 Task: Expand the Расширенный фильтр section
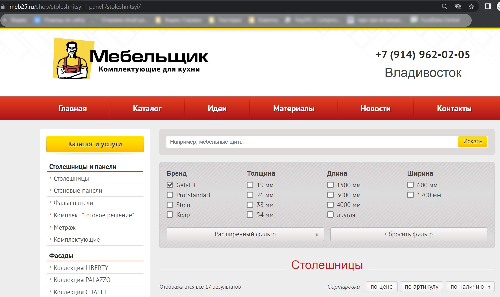click(245, 234)
